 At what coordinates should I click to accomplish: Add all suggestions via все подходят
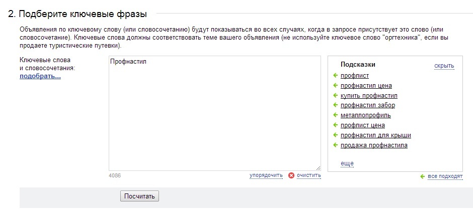tap(445, 176)
